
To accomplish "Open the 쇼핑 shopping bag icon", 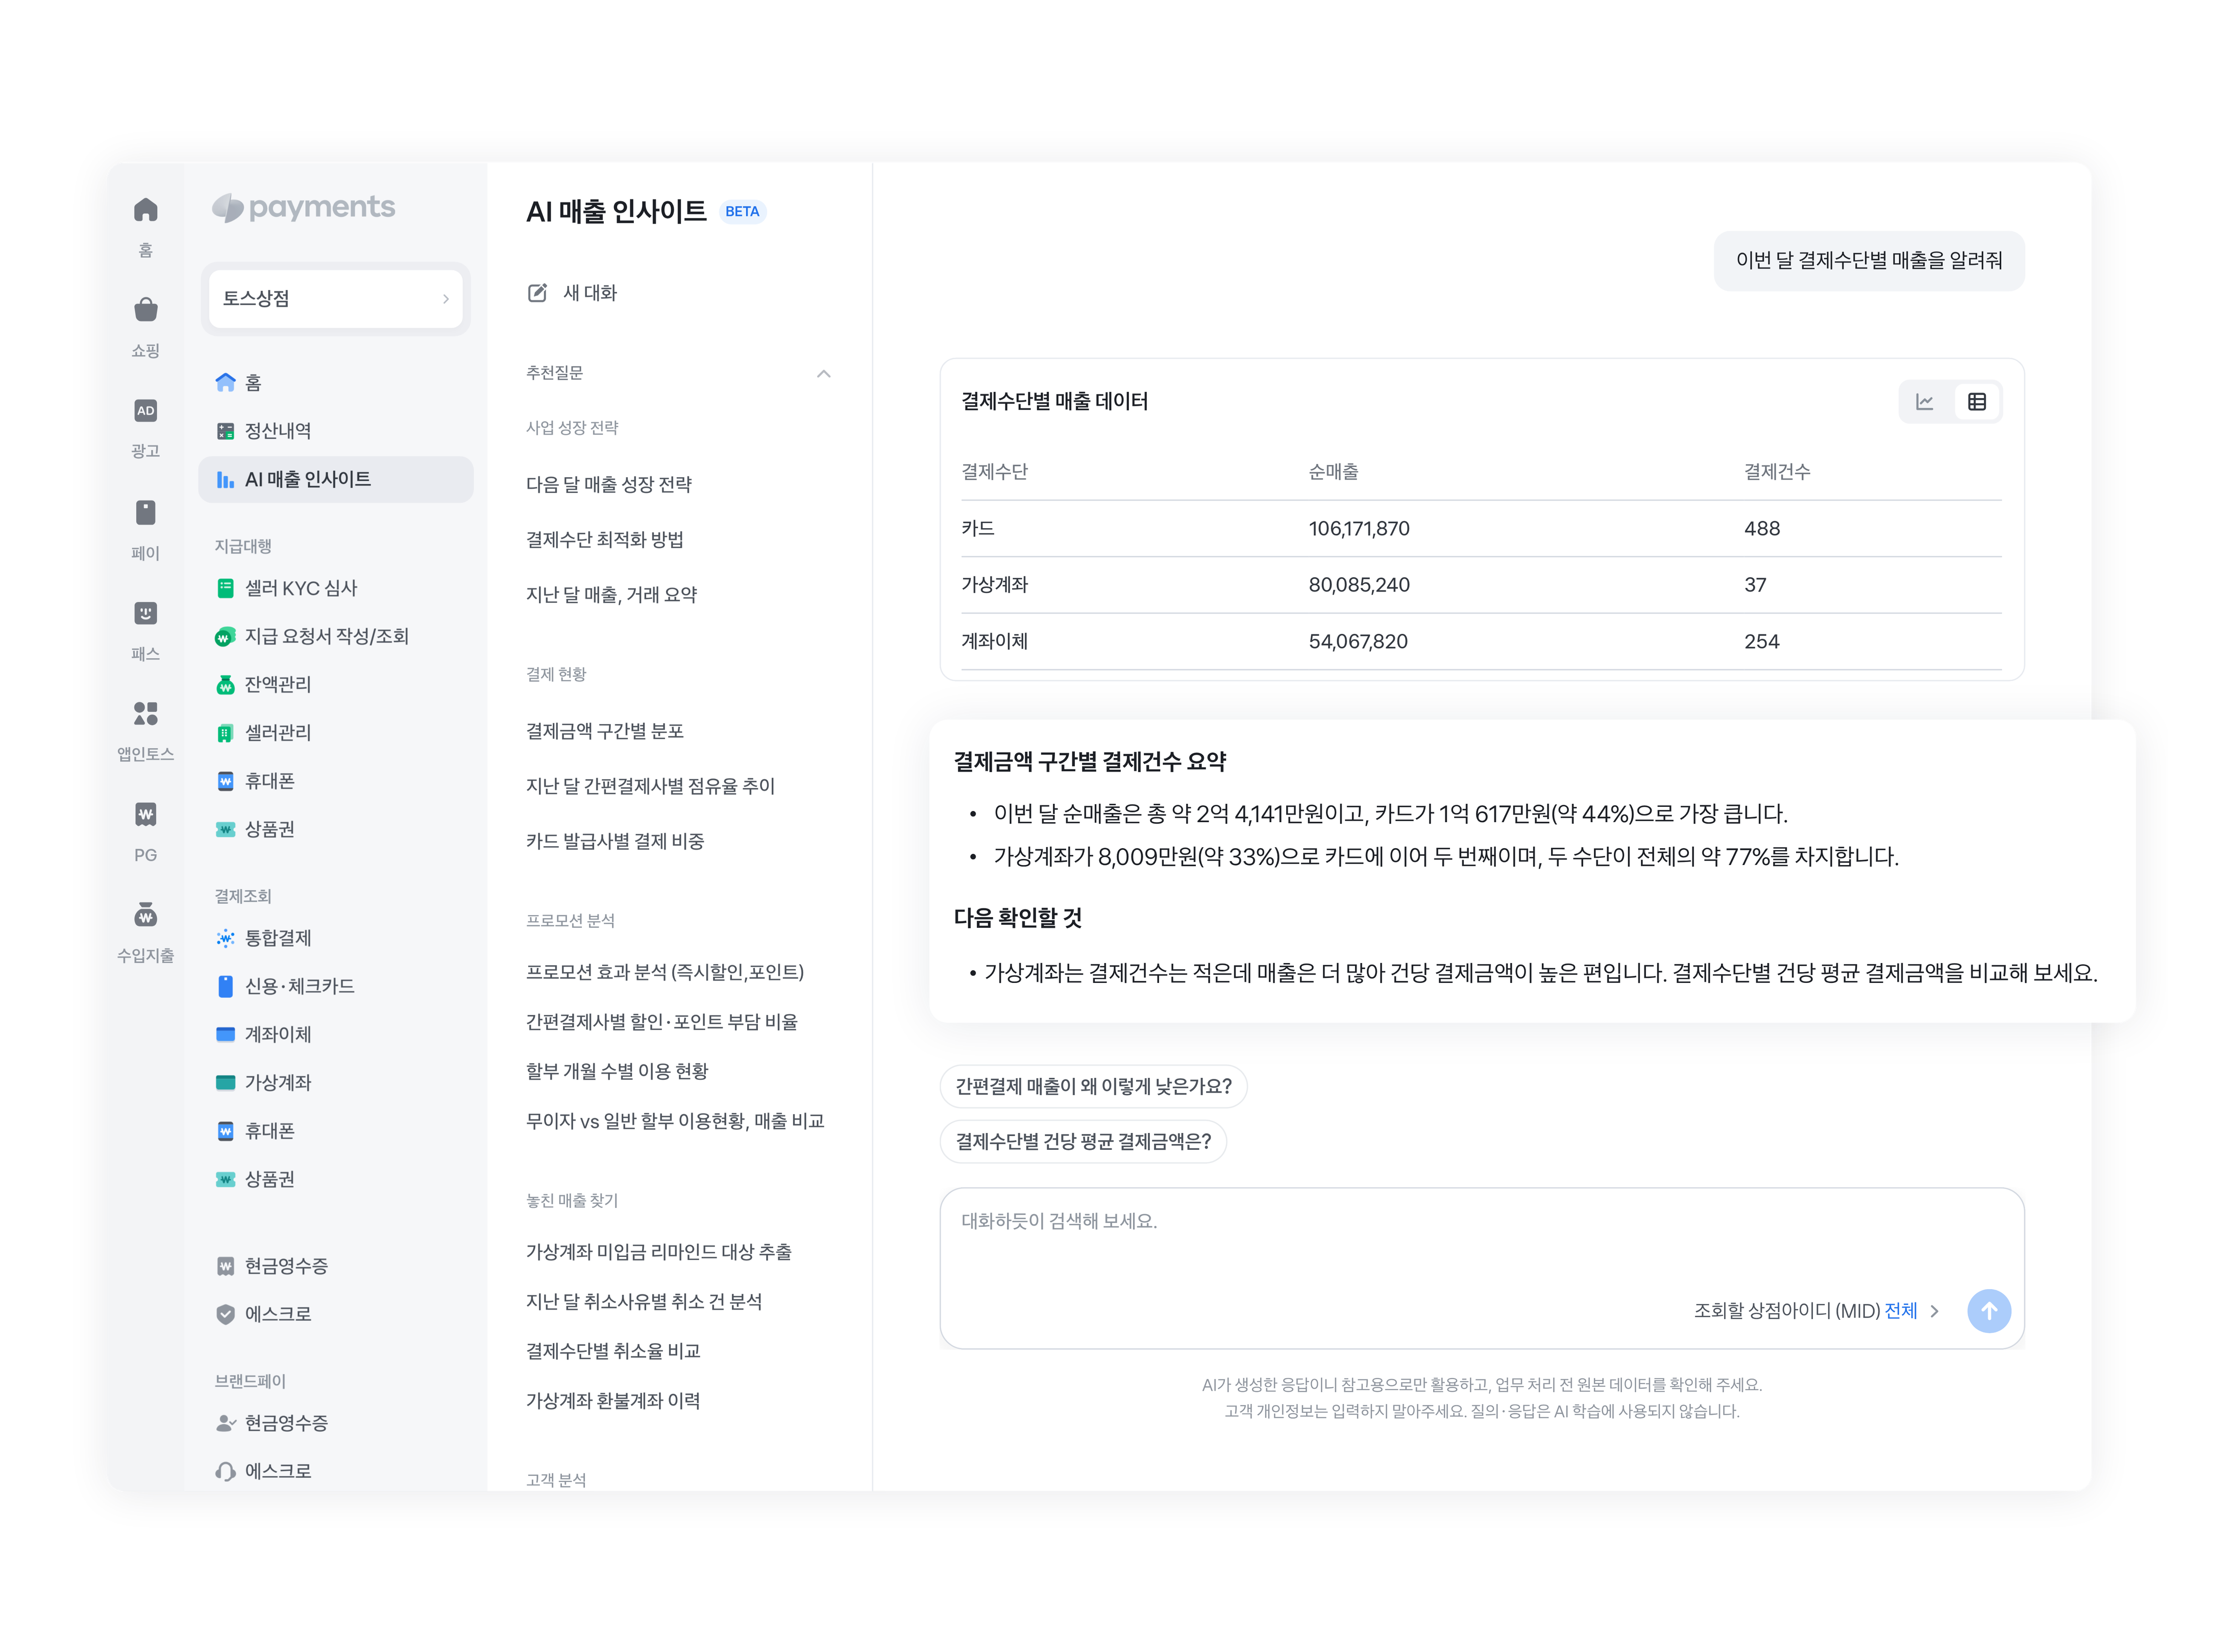I will click(x=146, y=310).
